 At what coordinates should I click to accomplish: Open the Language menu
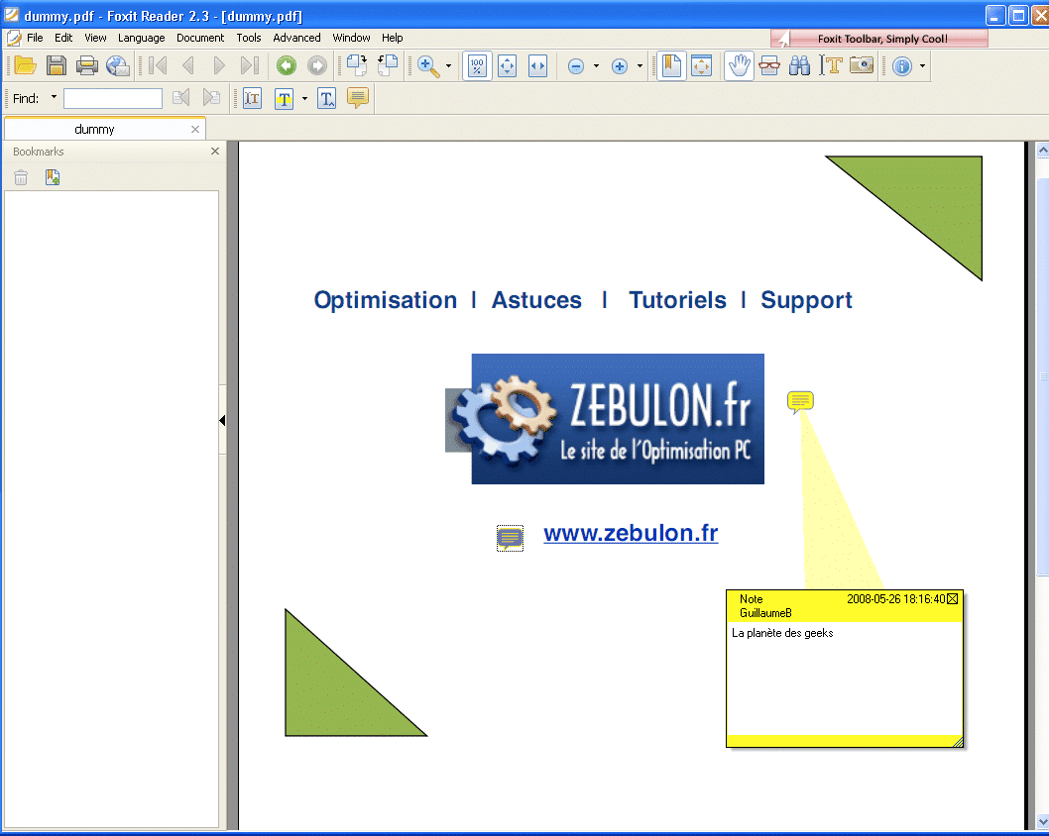(141, 38)
